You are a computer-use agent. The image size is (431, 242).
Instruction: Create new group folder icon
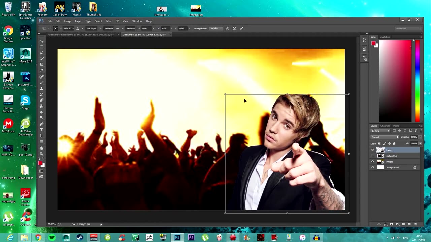click(x=403, y=224)
